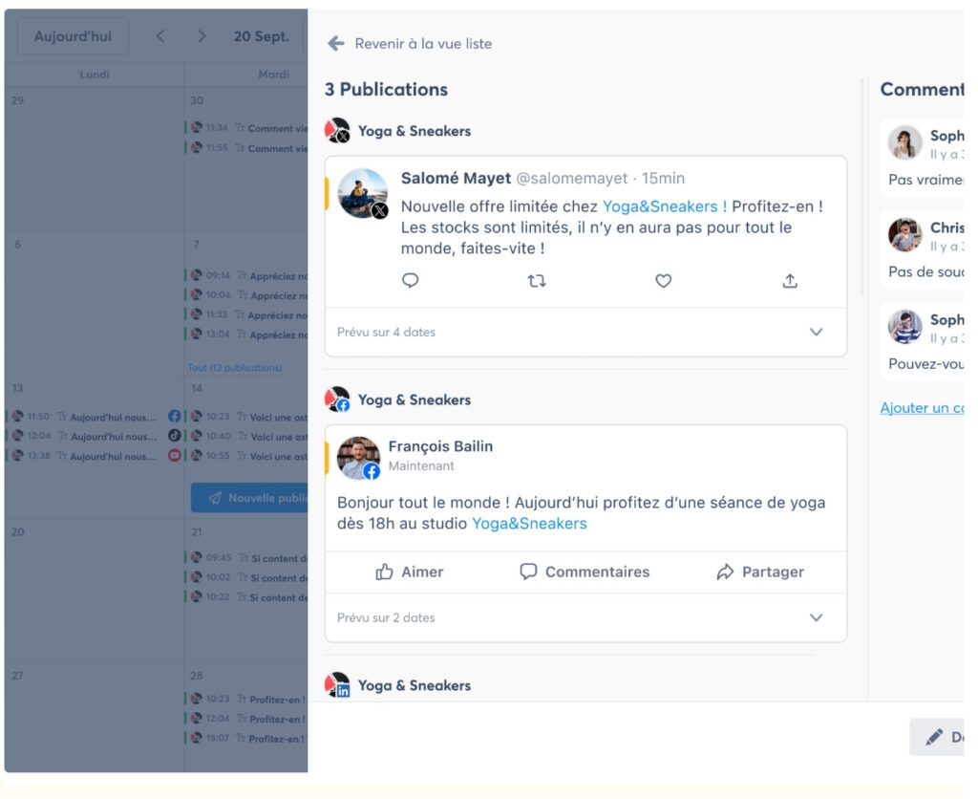Open the 10:23 Profitez-en calendar entry
Viewport: 978px width, 799px height.
coord(246,700)
